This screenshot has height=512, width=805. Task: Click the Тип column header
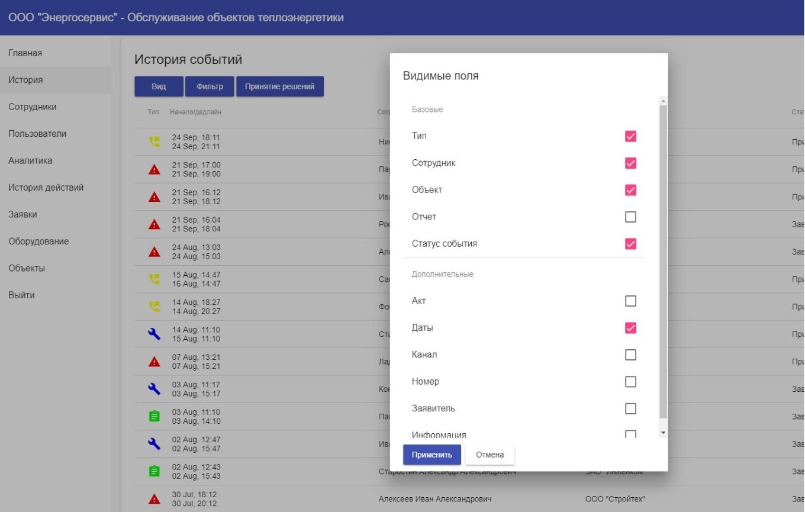click(x=153, y=112)
